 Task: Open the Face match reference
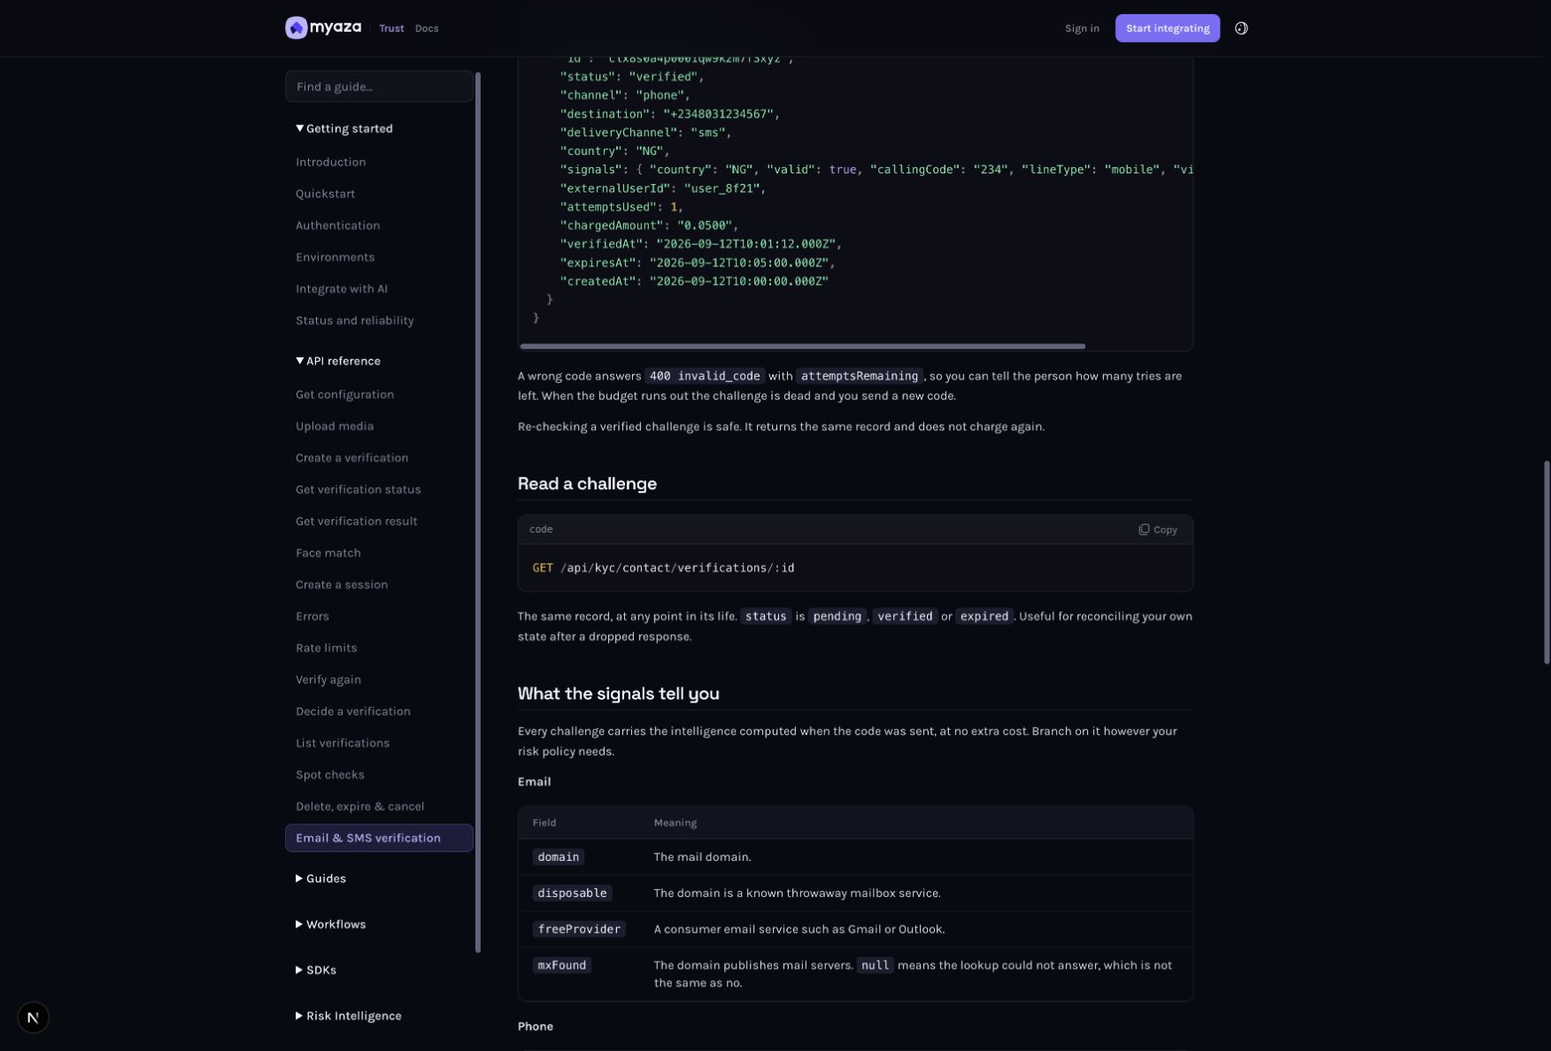click(328, 554)
